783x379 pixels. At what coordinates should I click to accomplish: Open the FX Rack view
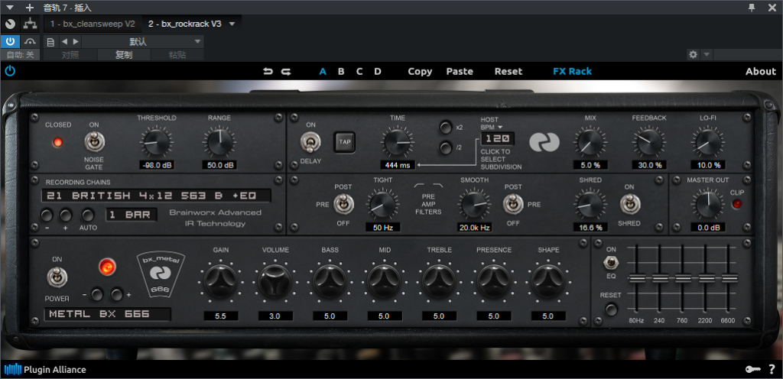(572, 71)
